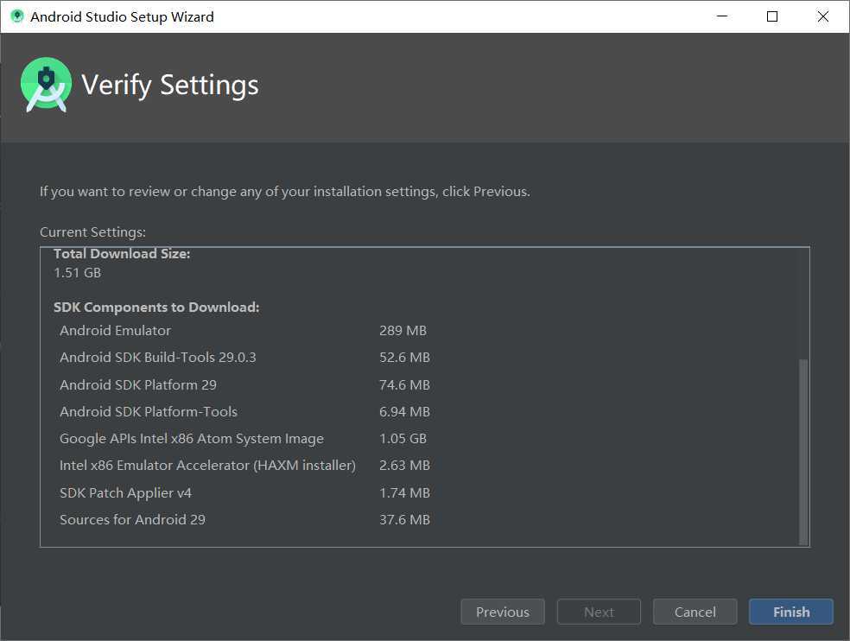Click the 289 MB size value
850x641 pixels.
pyautogui.click(x=403, y=330)
